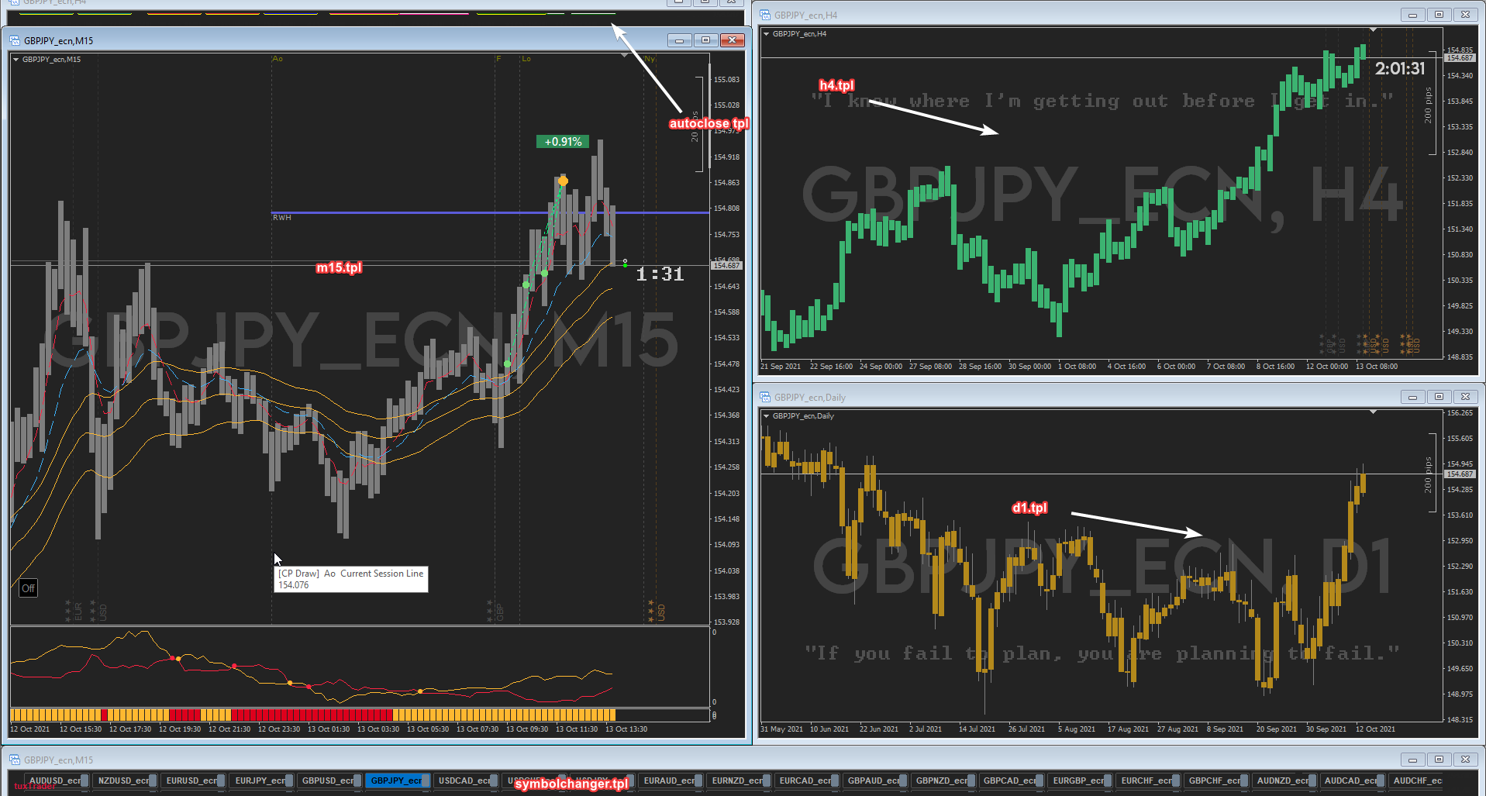Click the 13 Oct 08:00 label on H4 axis

(1377, 367)
